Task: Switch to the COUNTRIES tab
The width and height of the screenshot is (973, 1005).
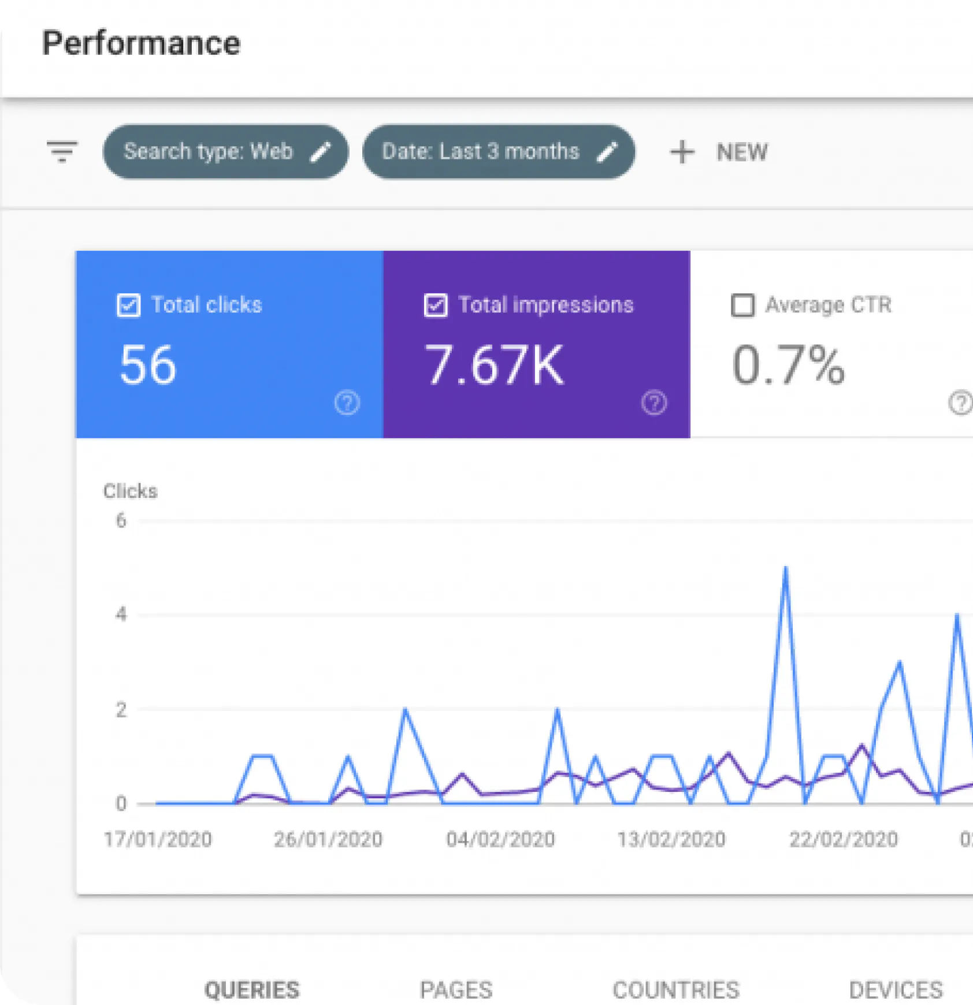Action: 676,989
